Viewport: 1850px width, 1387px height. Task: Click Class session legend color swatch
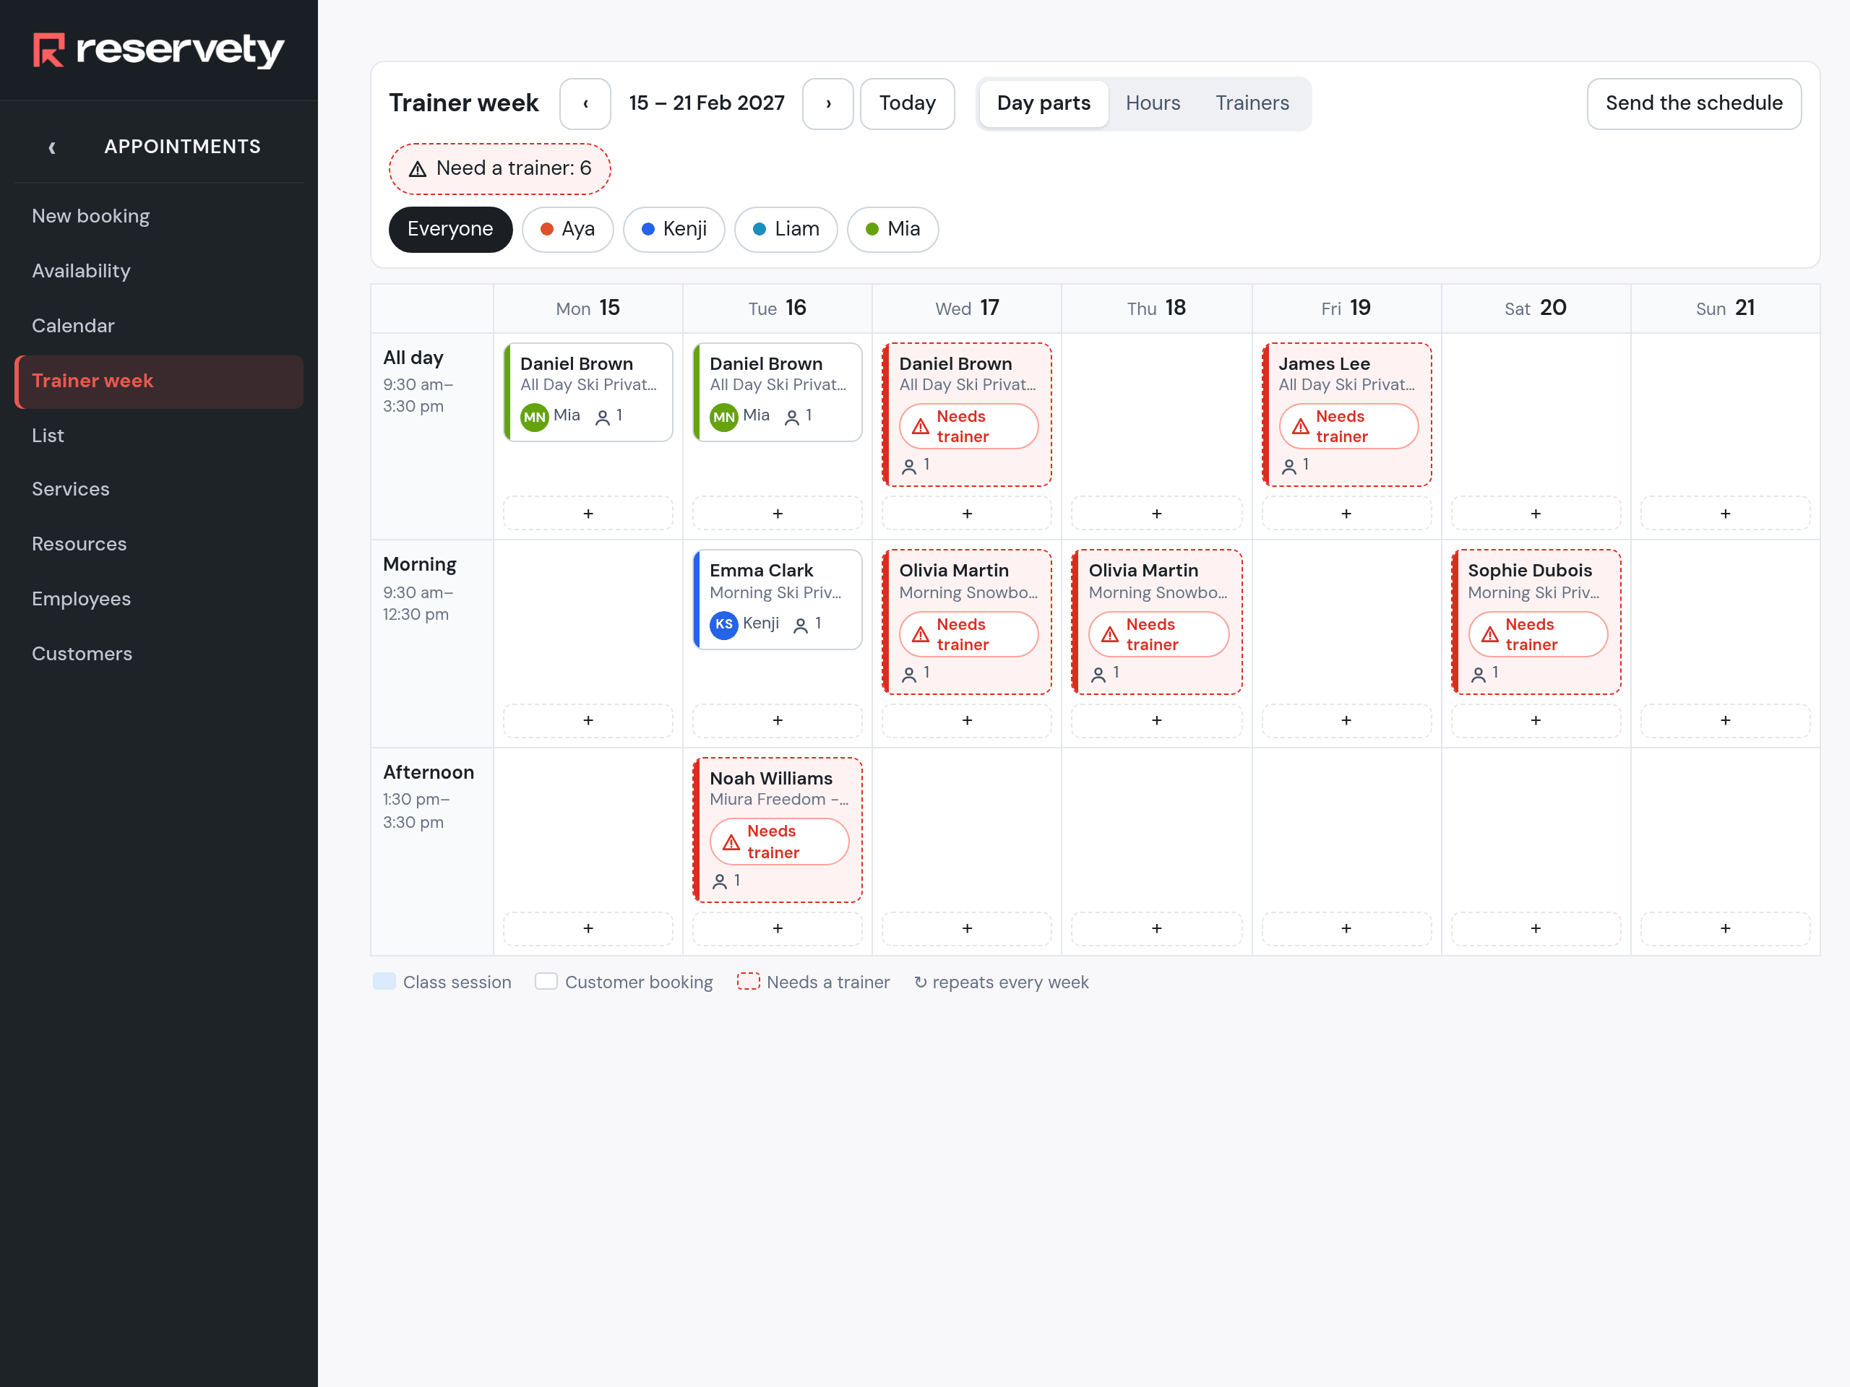tap(384, 982)
